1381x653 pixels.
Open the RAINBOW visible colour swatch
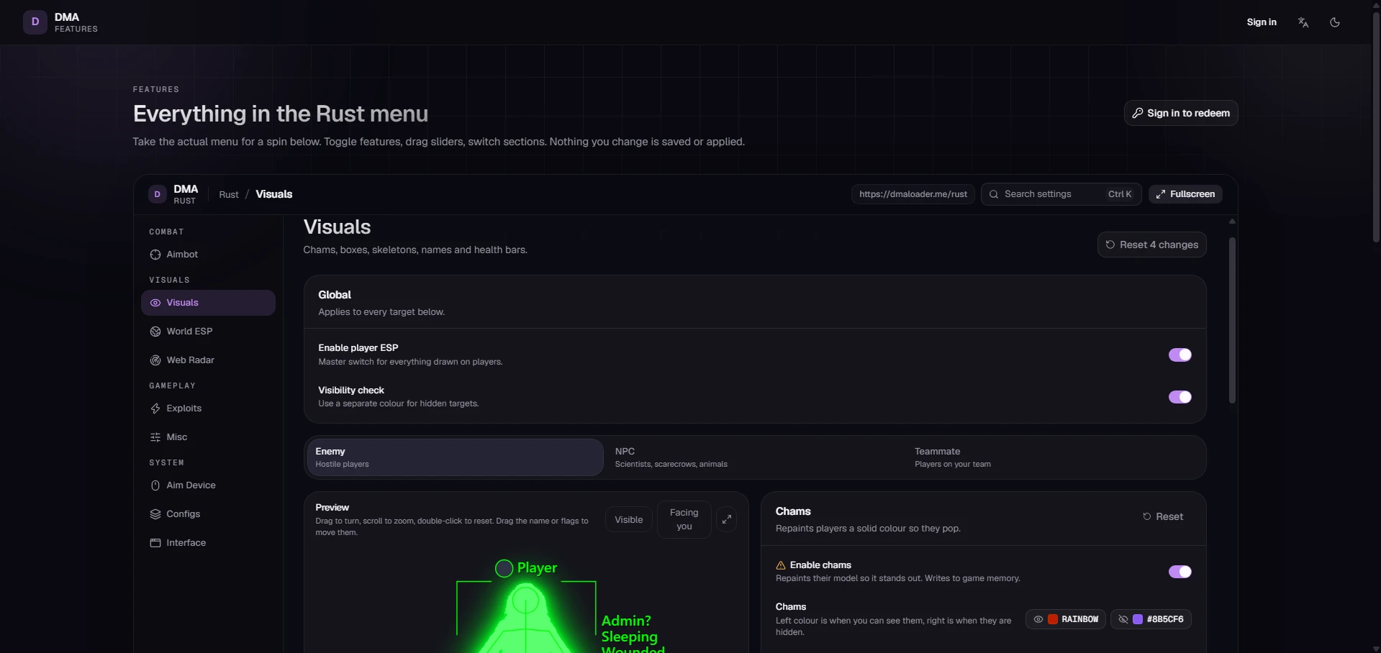click(1066, 619)
